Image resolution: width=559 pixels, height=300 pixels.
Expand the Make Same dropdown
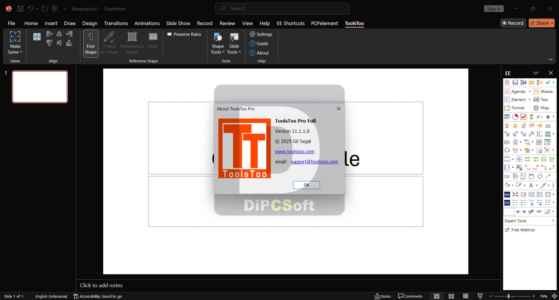(x=15, y=43)
